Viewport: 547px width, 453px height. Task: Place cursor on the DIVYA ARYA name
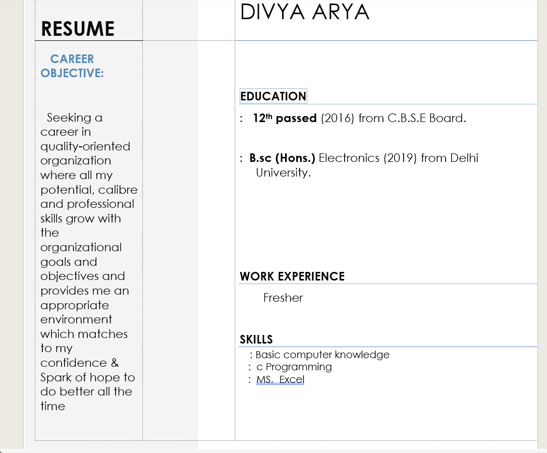[x=304, y=13]
